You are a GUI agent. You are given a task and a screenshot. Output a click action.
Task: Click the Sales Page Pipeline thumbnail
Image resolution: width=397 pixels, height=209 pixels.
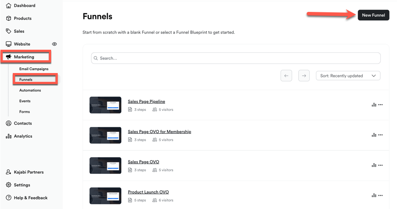(105, 105)
